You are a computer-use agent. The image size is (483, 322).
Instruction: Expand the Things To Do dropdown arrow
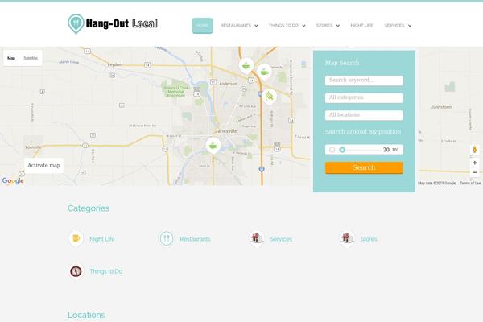point(303,26)
